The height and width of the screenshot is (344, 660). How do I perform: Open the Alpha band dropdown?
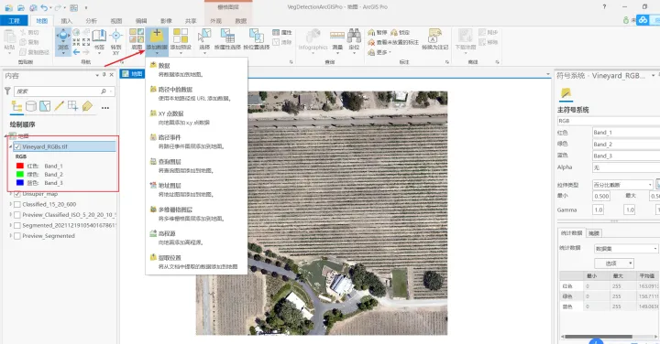point(626,167)
